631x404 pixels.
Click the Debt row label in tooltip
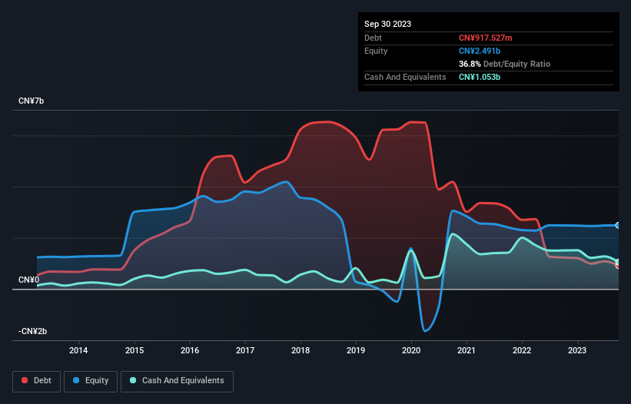pos(373,38)
